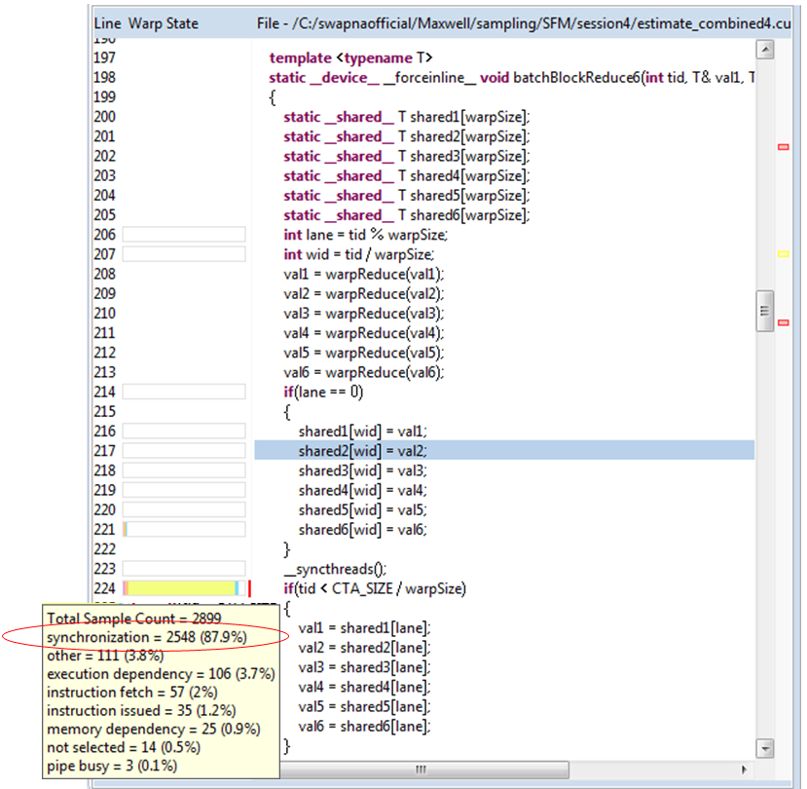Click line number 197
This screenshot has height=789, width=807.
point(104,57)
